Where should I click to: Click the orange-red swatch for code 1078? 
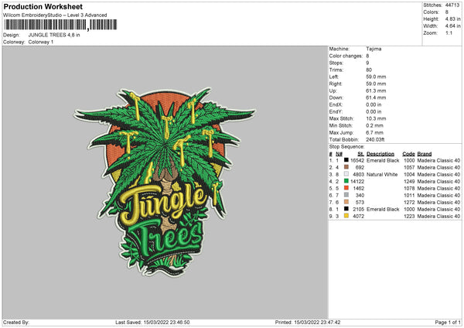coord(346,188)
